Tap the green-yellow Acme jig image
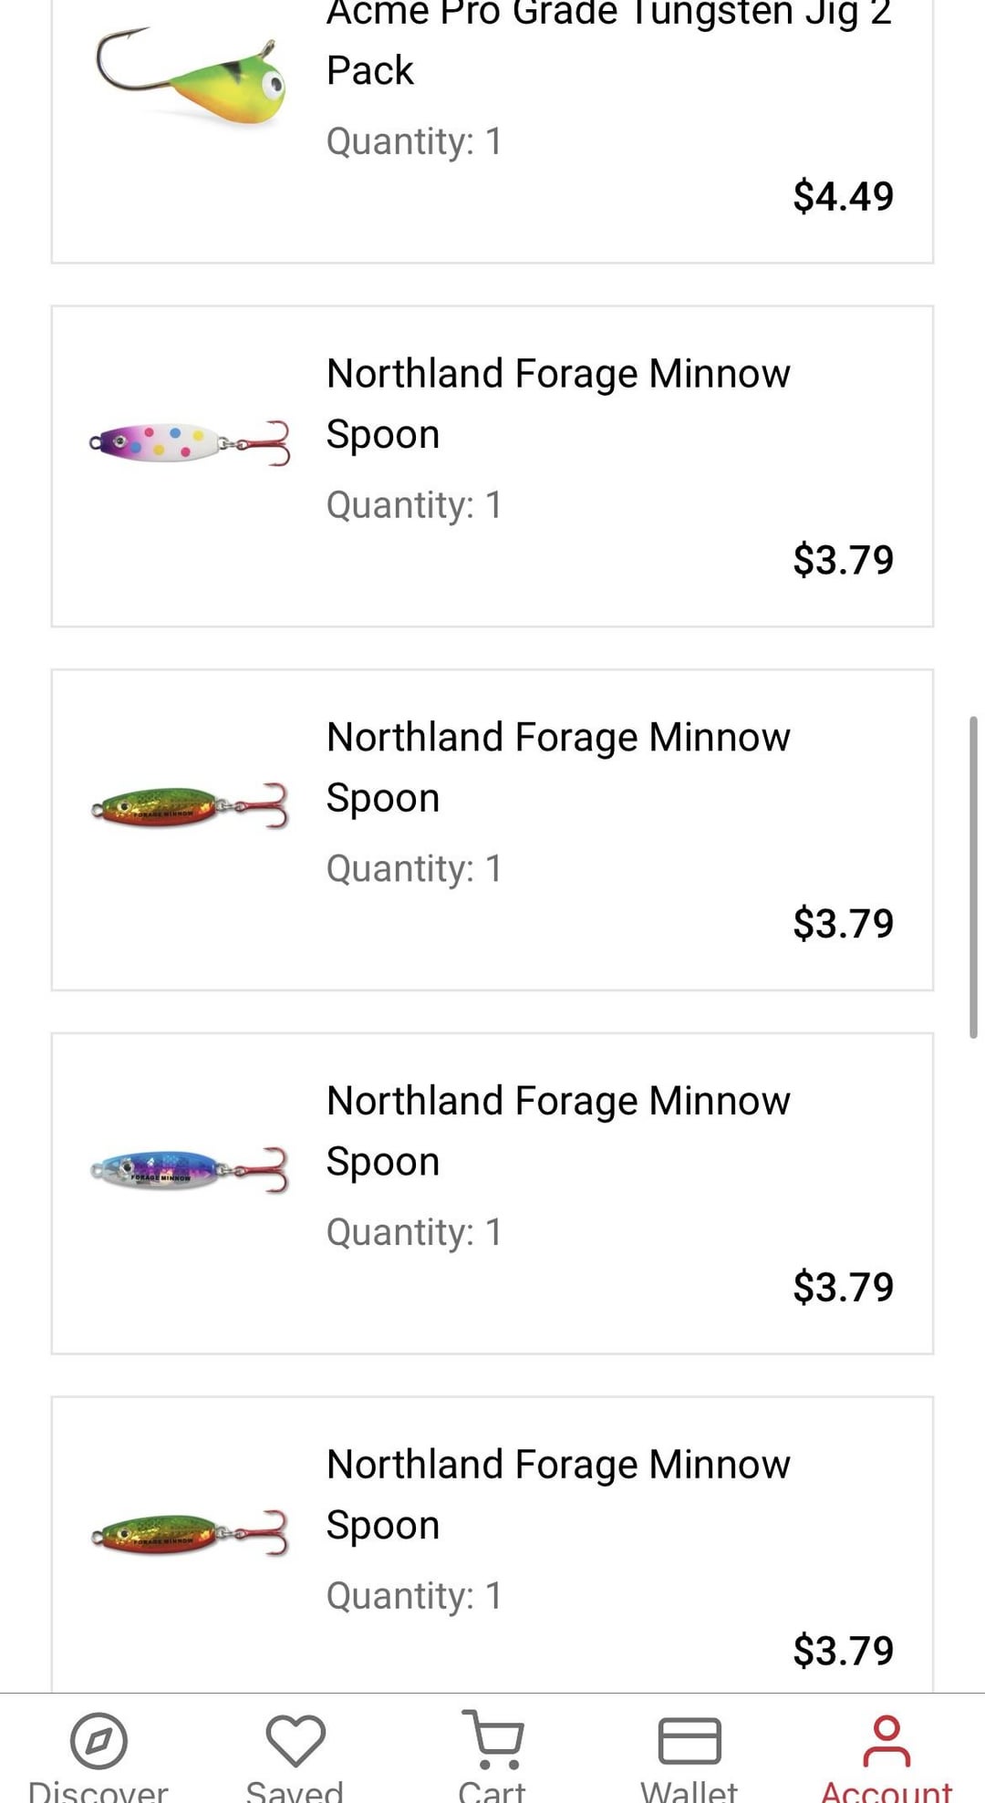The width and height of the screenshot is (985, 1803). (x=191, y=78)
